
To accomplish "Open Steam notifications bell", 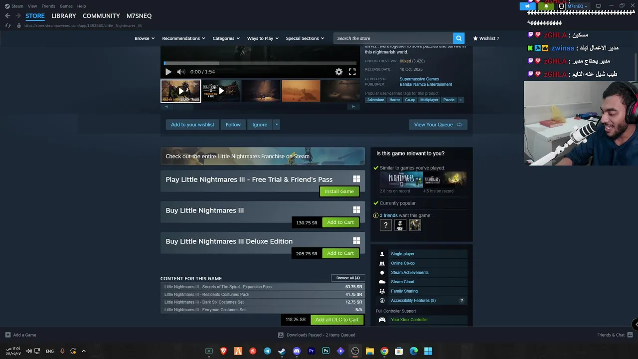I will click(546, 6).
